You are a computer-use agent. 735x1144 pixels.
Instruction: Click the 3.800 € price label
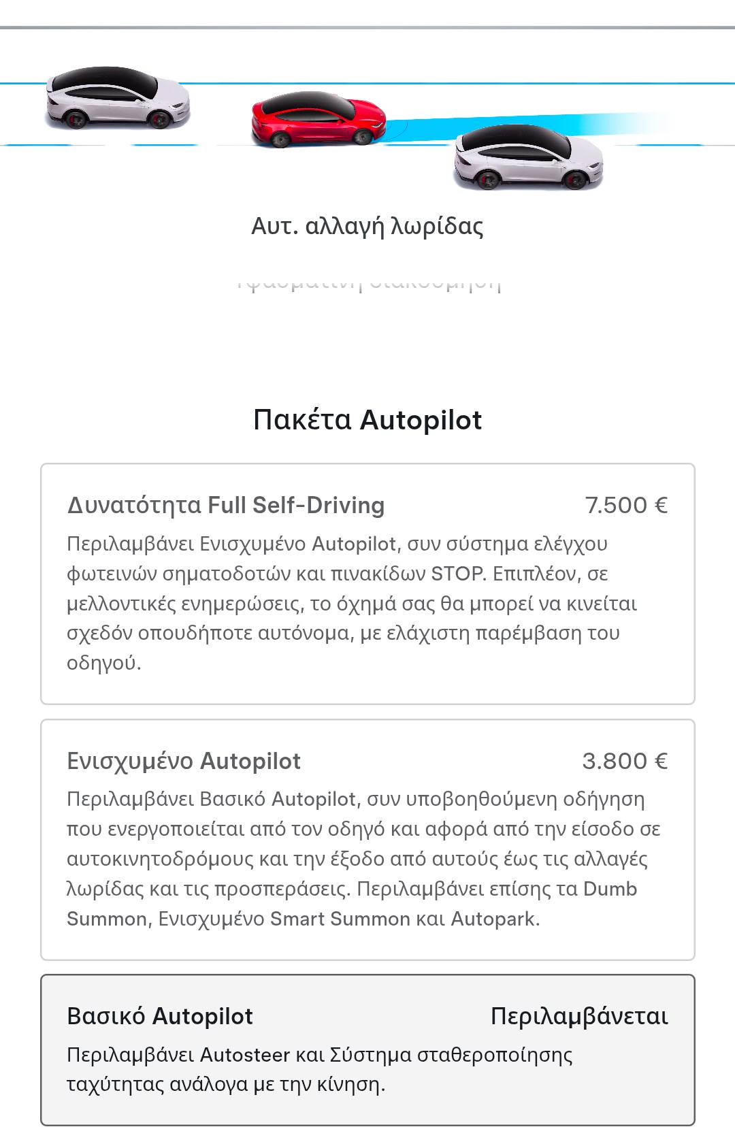click(625, 761)
